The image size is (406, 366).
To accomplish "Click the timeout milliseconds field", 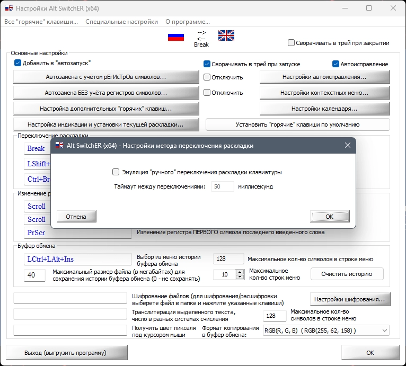I will [x=223, y=186].
